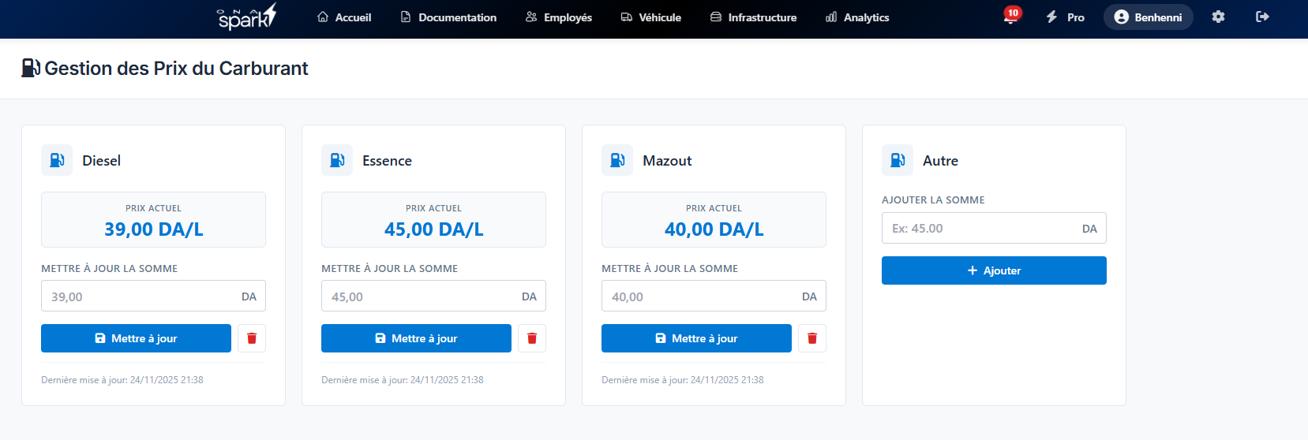Click Mazout's Dernière mise à jour timestamp
Image resolution: width=1308 pixels, height=440 pixels.
(x=683, y=380)
